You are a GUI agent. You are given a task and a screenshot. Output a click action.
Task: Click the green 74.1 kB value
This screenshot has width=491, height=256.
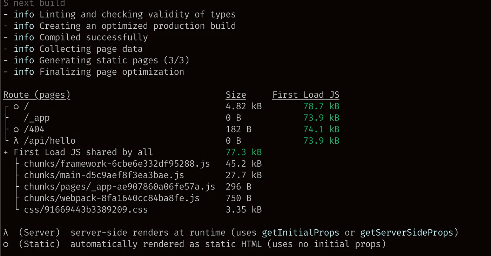coord(321,129)
